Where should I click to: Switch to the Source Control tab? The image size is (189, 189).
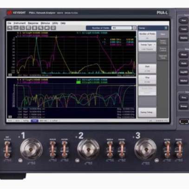point(163,50)
